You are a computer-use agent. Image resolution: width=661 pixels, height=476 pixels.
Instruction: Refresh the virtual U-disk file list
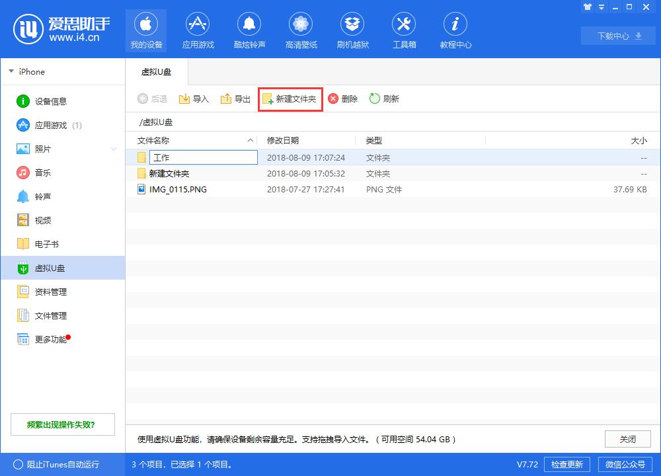[384, 98]
